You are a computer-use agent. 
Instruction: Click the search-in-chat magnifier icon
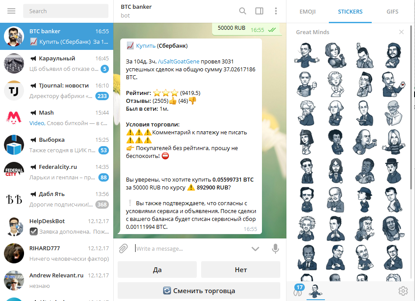point(242,11)
